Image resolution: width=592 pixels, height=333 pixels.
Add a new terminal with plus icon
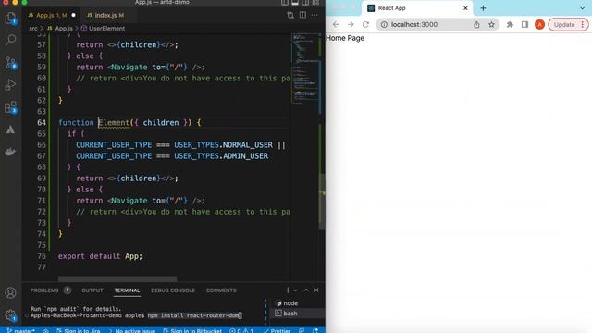pyautogui.click(x=288, y=290)
